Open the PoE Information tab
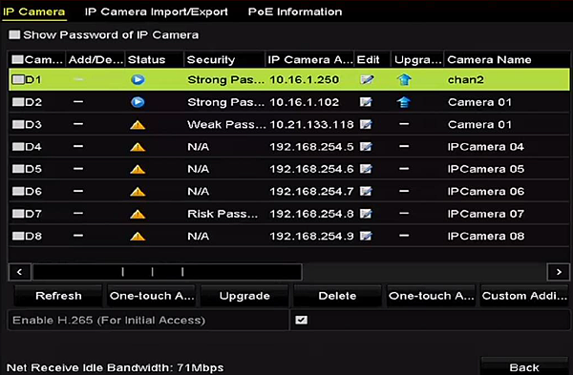 295,11
